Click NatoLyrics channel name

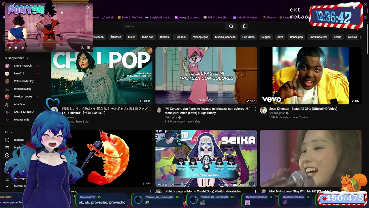pyautogui.click(x=171, y=118)
